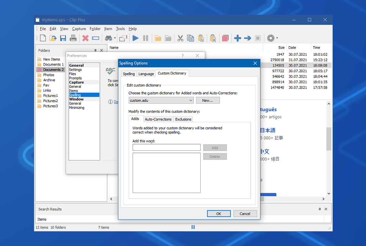Click the gray folder toolbar icon
This screenshot has width=366, height=246.
[168, 38]
